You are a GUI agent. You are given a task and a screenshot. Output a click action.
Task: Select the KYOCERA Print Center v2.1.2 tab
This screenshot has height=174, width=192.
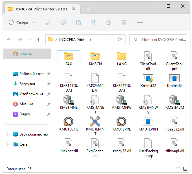43,9
